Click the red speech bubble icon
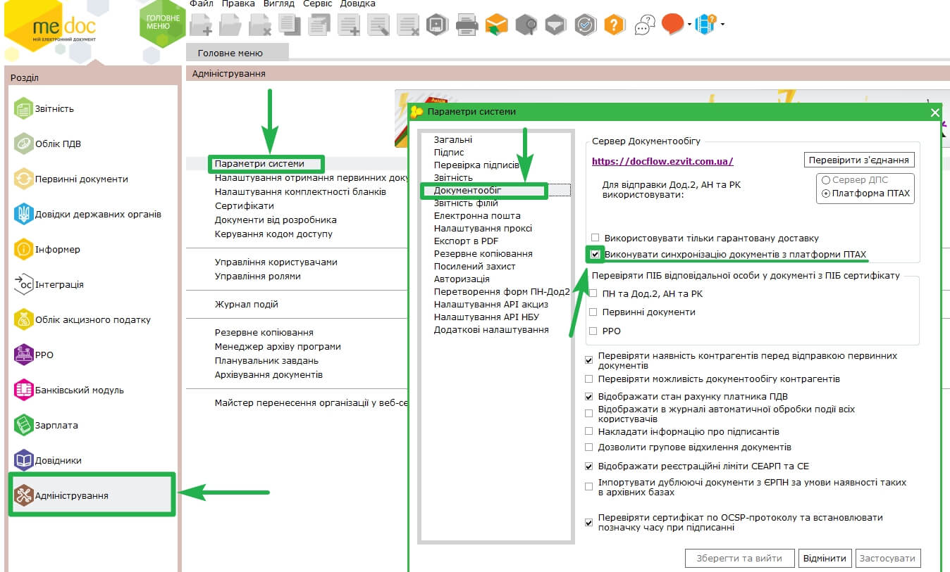950x572 pixels. (x=673, y=24)
